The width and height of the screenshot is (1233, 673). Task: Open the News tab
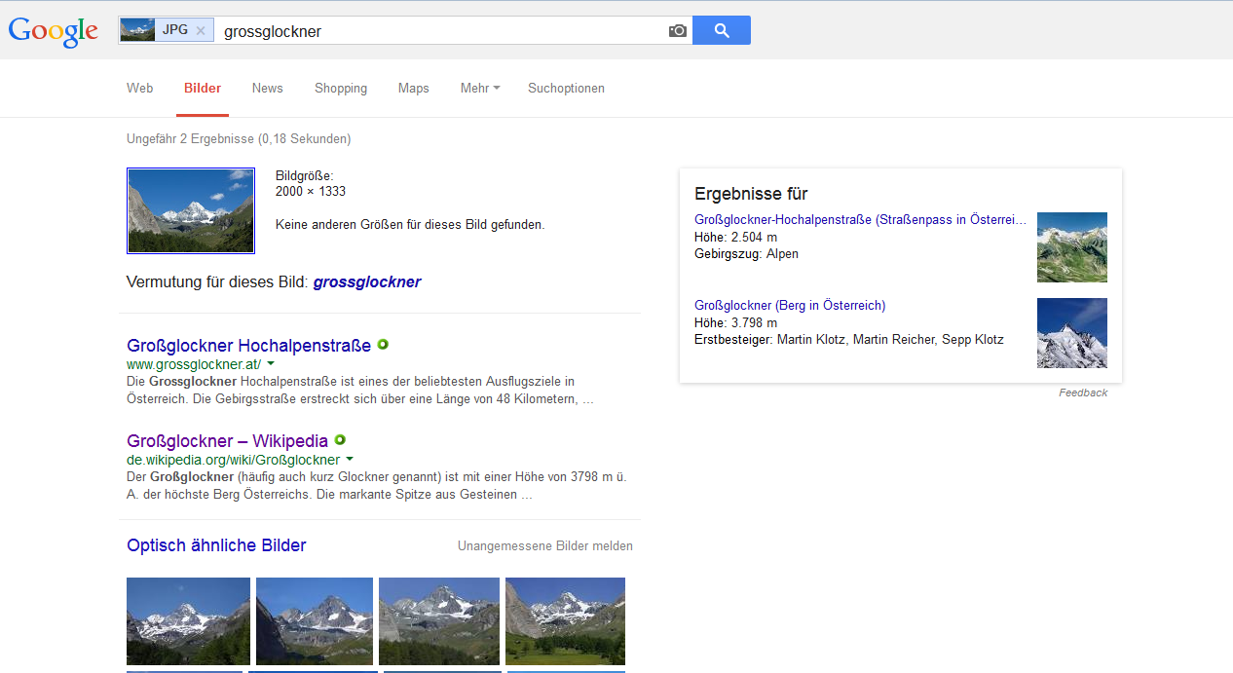point(267,88)
